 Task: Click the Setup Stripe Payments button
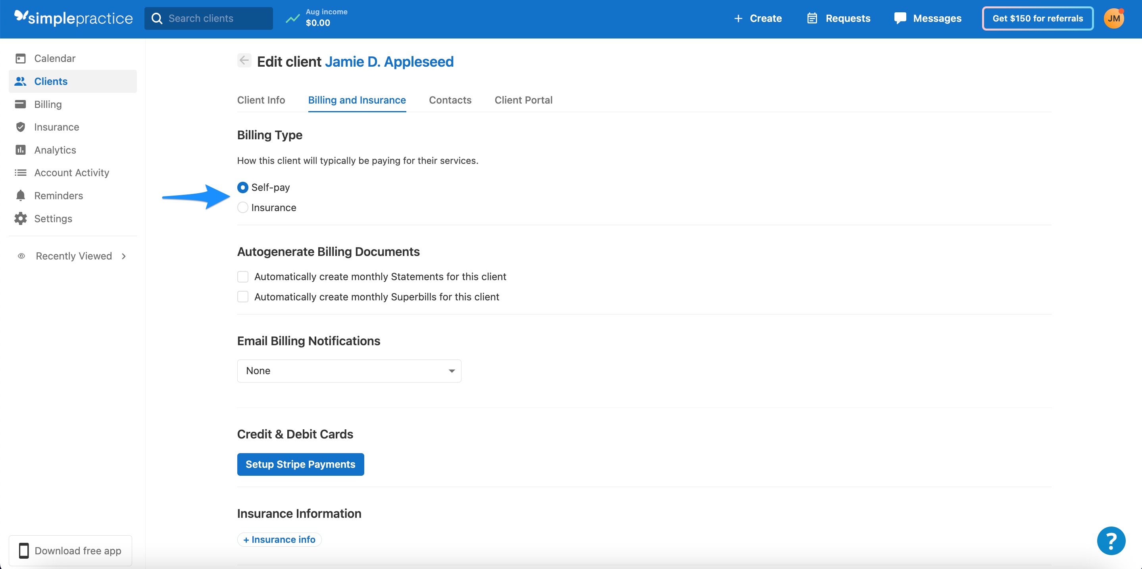(x=300, y=464)
